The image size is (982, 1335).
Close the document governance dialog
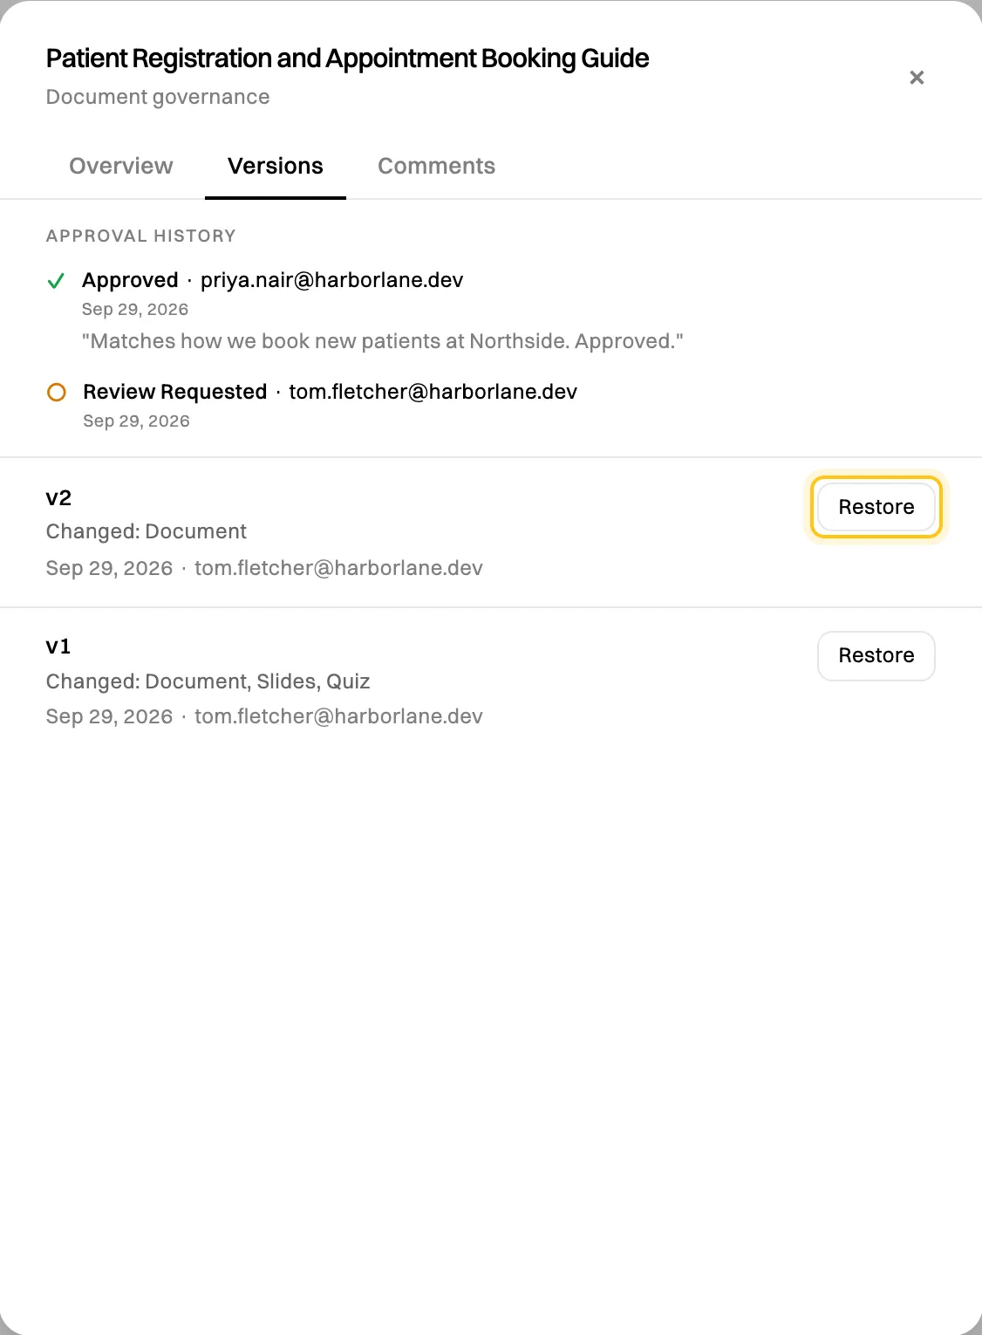point(917,78)
